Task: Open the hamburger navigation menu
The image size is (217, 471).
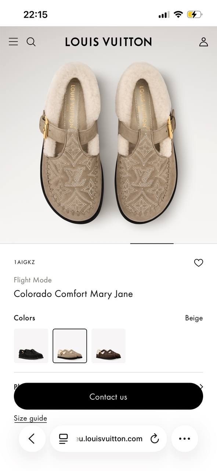Action: pos(13,42)
